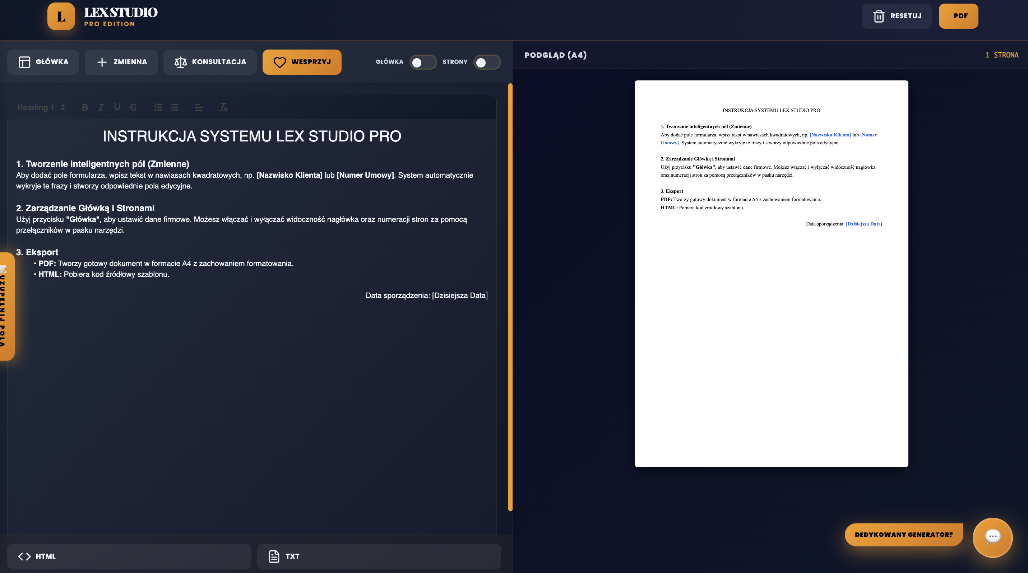Open the chat bubble widget
The image size is (1028, 573).
point(992,537)
